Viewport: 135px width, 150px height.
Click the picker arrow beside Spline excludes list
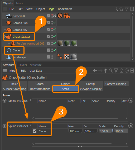click(x=131, y=126)
